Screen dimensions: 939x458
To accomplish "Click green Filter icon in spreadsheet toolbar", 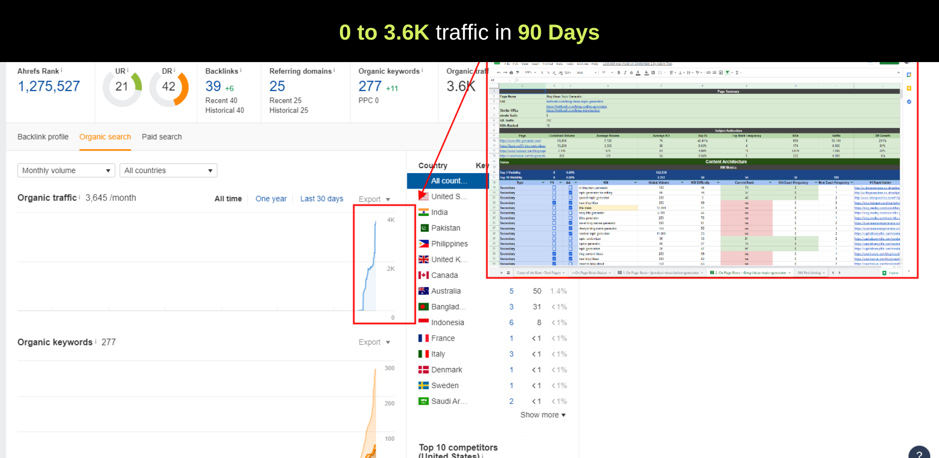I will point(727,72).
